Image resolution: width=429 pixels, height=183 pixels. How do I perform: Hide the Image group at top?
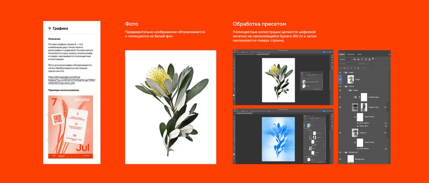pos(340,72)
